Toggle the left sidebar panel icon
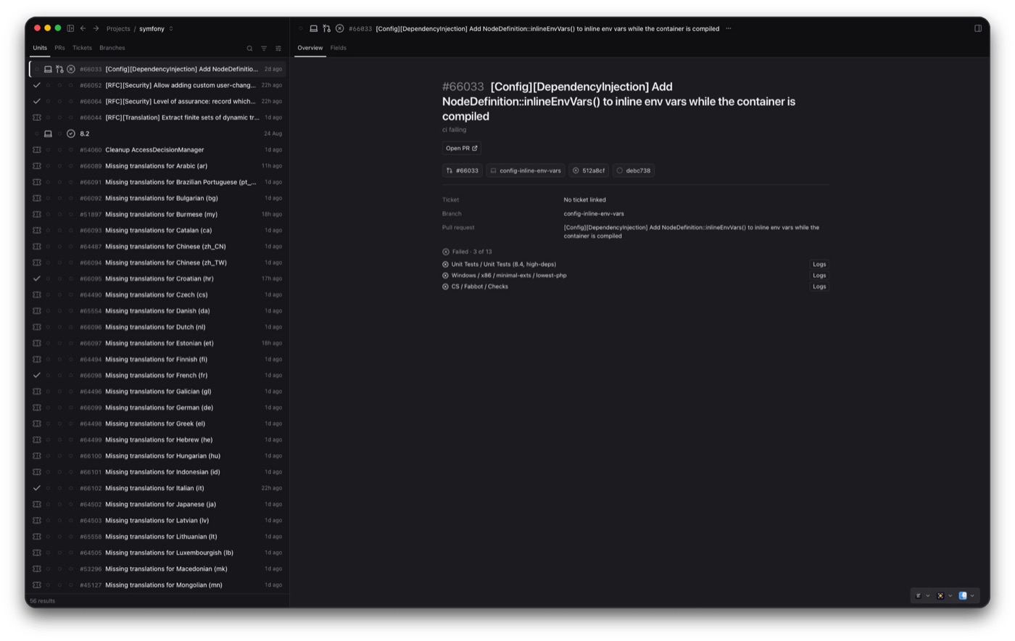 pos(70,28)
